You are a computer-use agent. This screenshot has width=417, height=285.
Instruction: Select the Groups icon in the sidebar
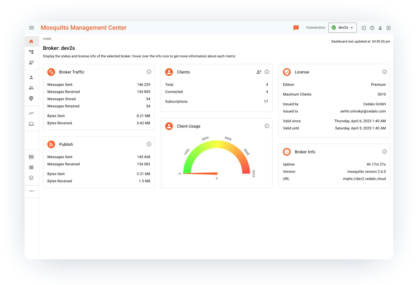31,87
